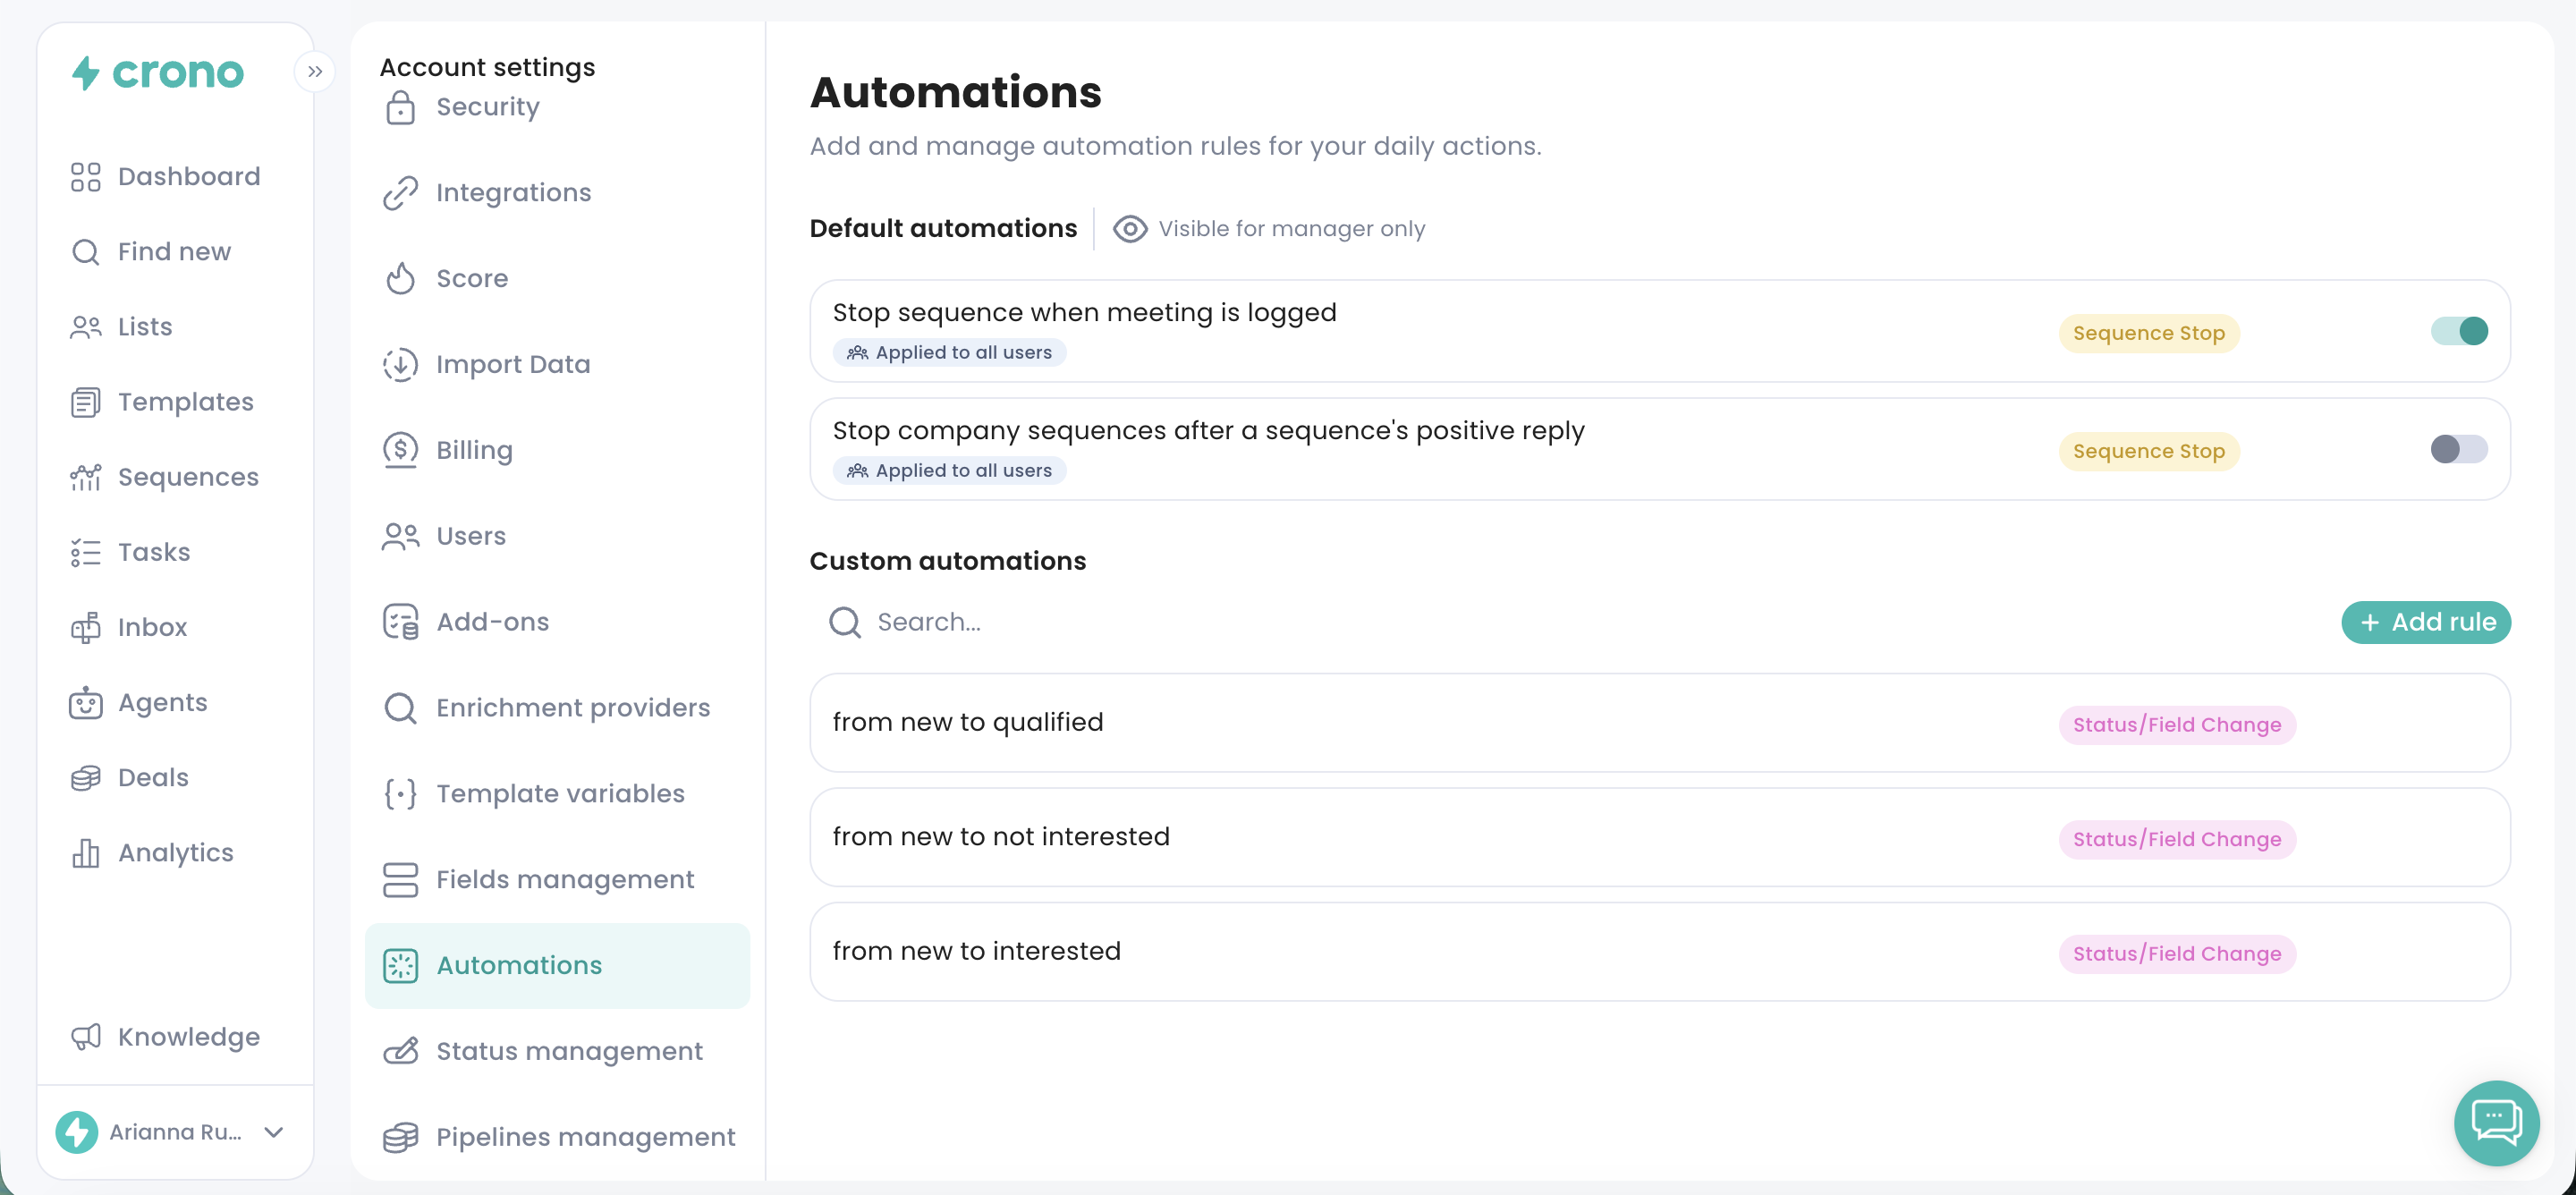The width and height of the screenshot is (2576, 1195).
Task: Click the Templates document icon
Action: click(86, 402)
